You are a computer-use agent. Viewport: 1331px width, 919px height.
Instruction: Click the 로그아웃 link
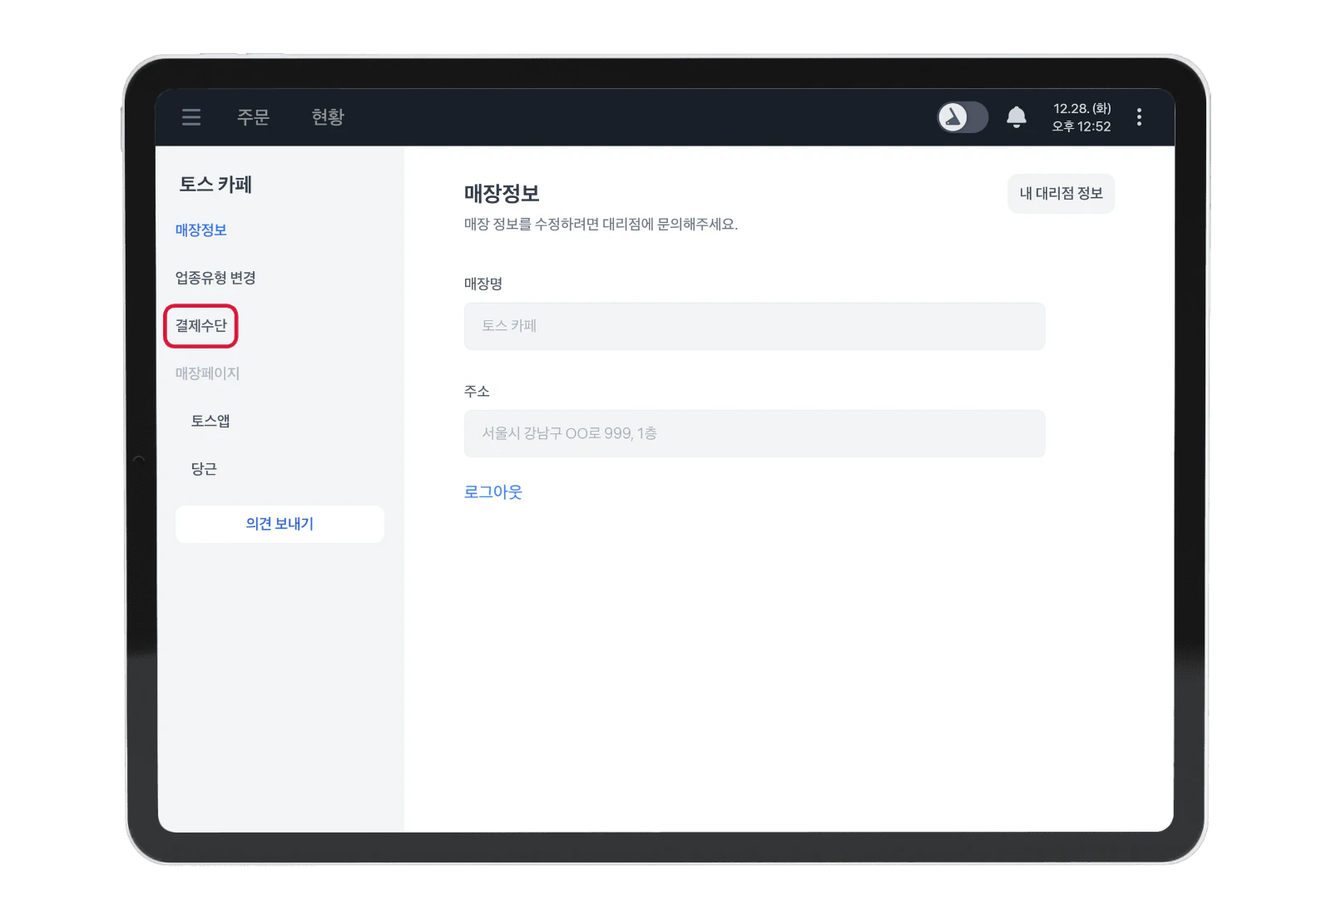[492, 492]
